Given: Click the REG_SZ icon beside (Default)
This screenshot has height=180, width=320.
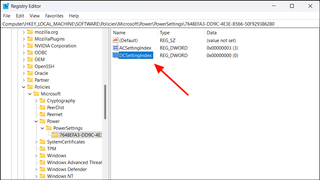Looking at the screenshot, I should click(115, 40).
